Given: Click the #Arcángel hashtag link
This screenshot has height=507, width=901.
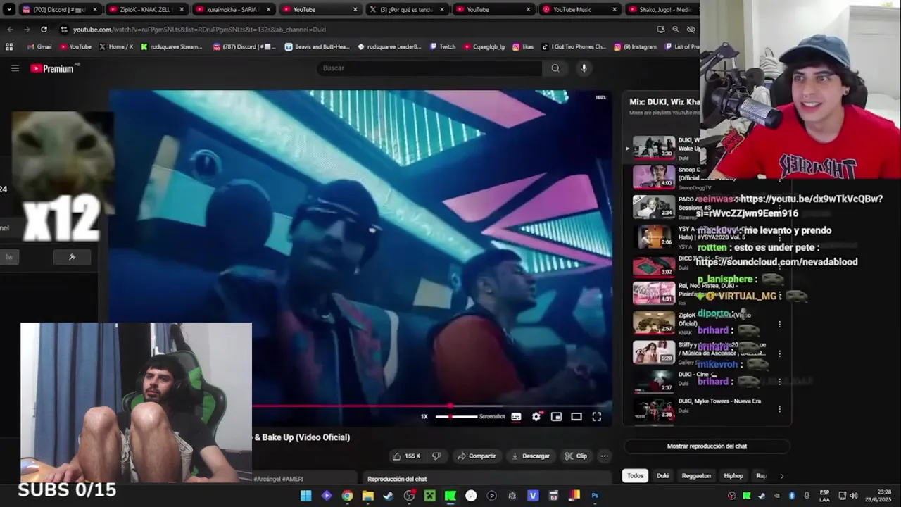Looking at the screenshot, I should pos(268,479).
